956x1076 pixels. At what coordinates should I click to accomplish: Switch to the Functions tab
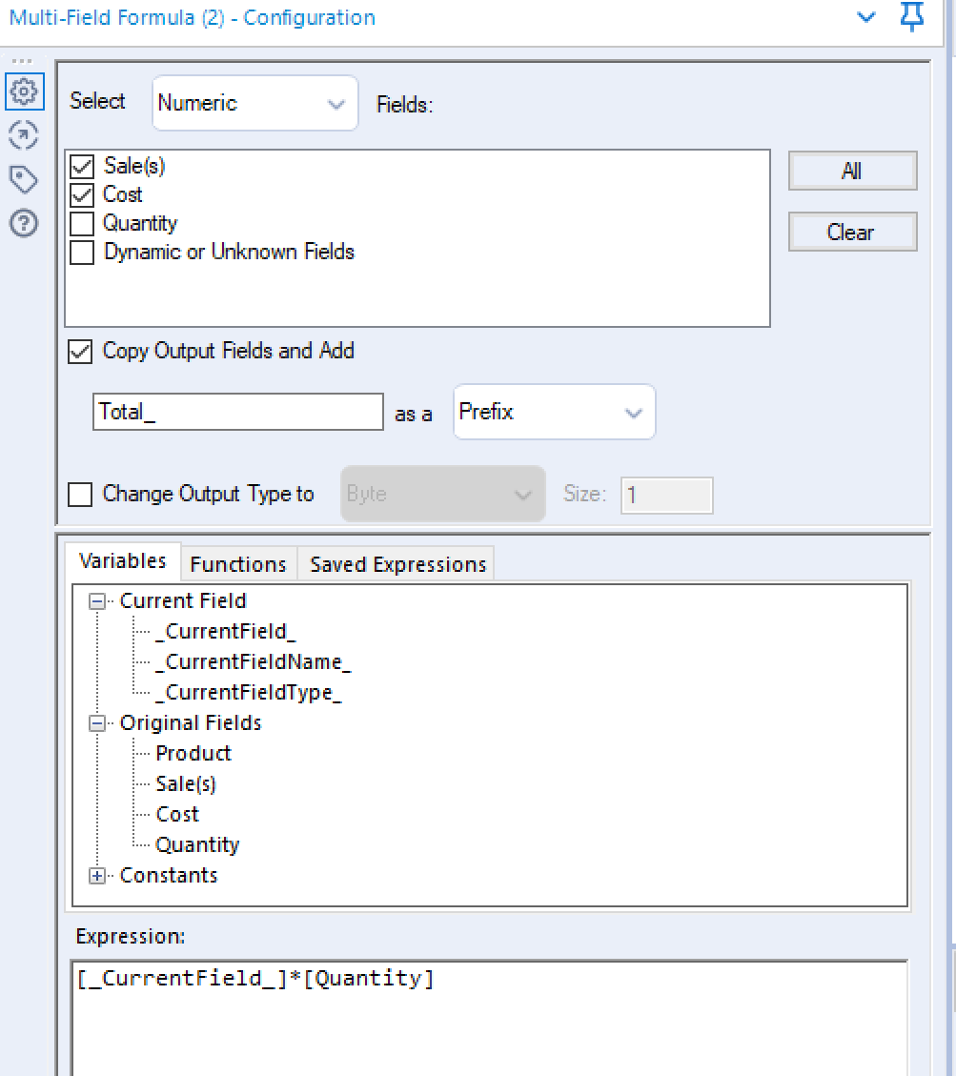[238, 564]
